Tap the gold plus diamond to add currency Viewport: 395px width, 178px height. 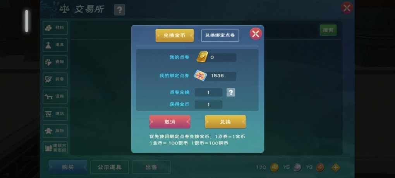(x=335, y=168)
